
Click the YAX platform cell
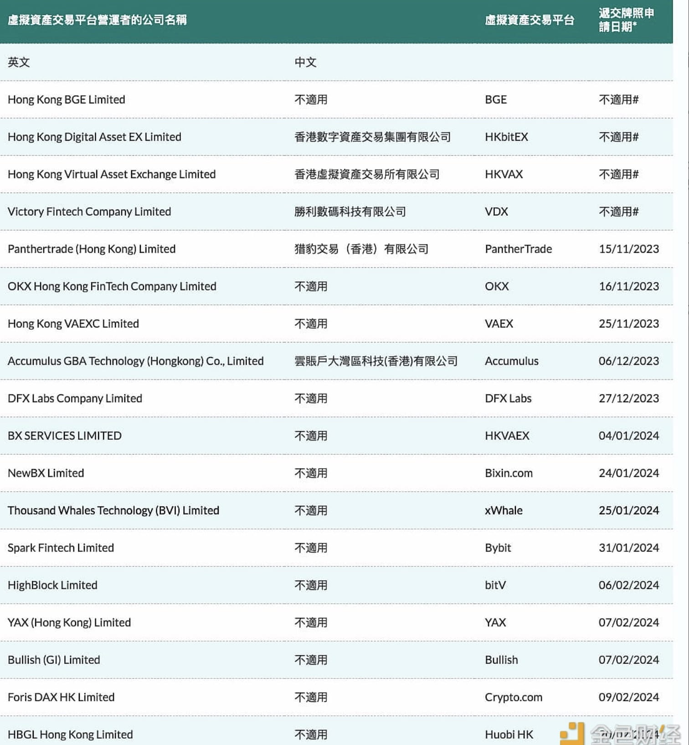coord(495,623)
